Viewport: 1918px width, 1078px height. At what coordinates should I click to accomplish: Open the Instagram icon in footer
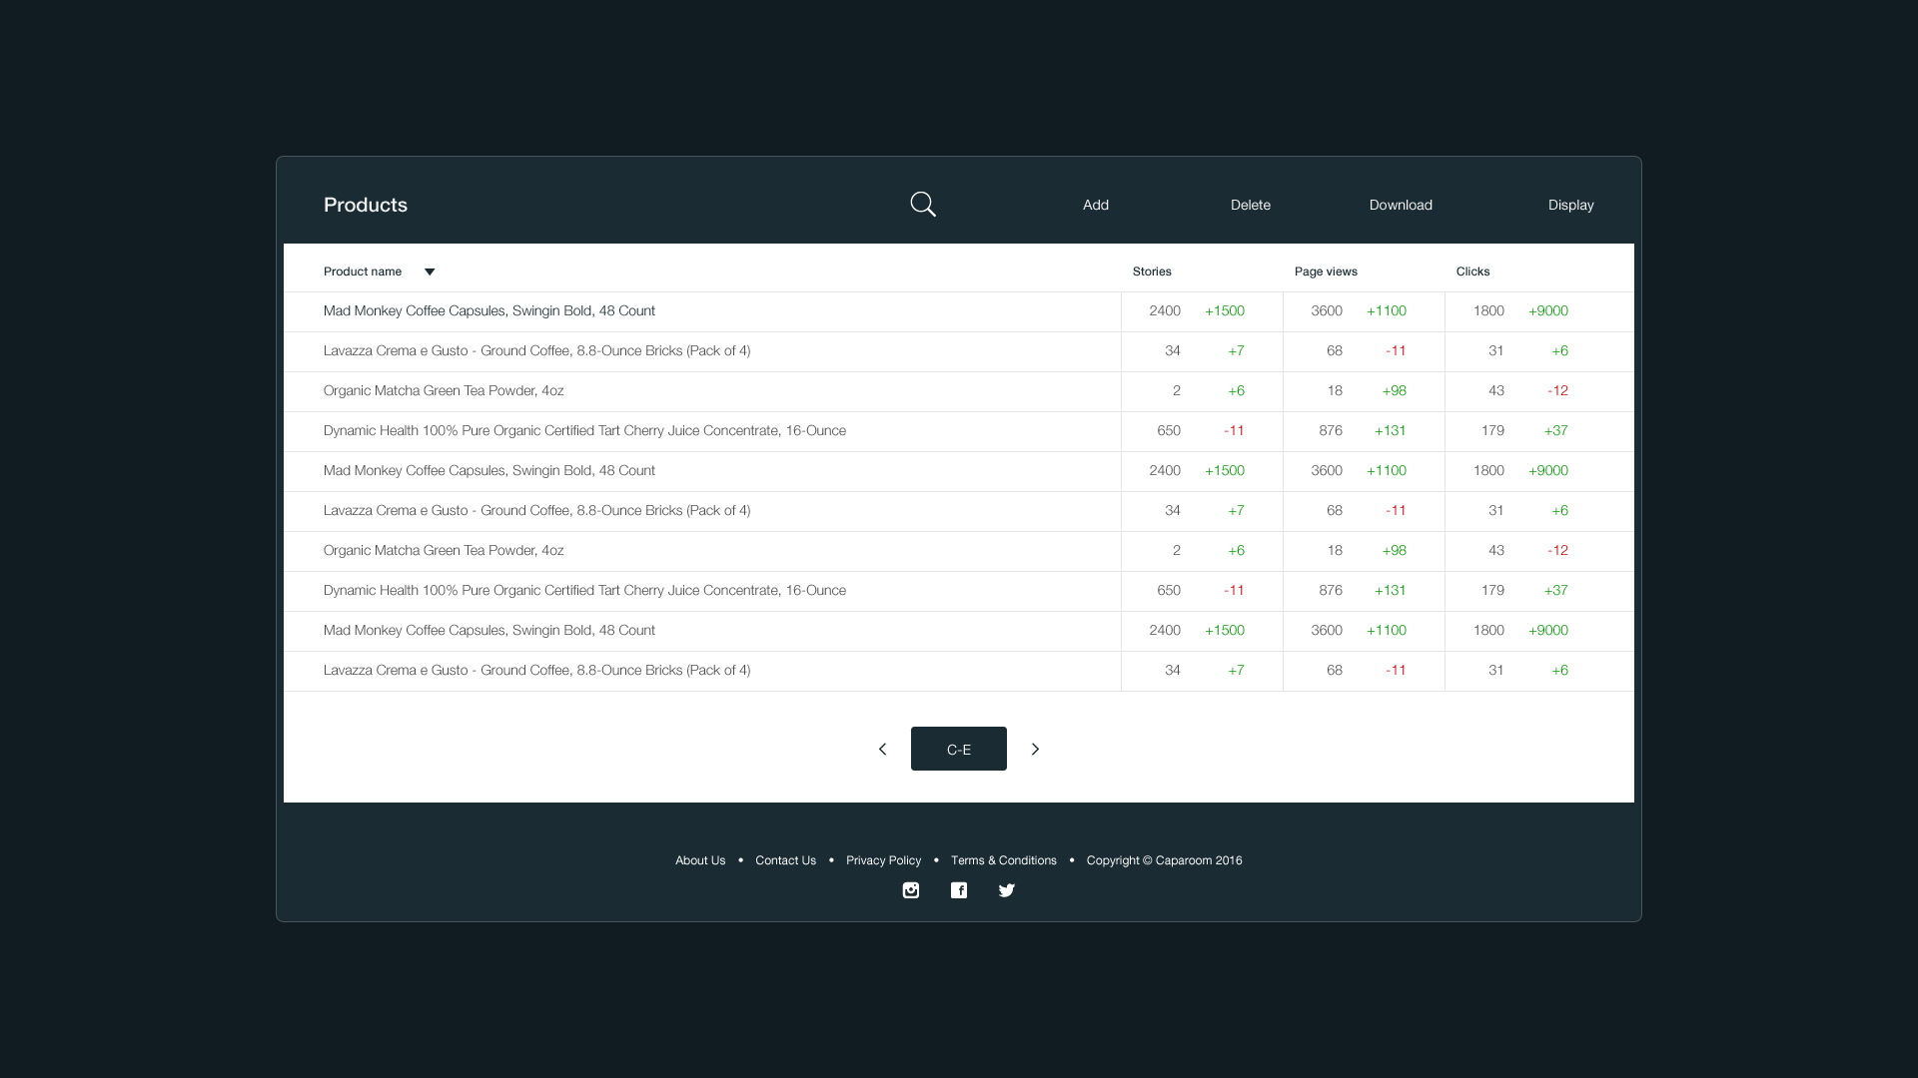click(x=911, y=890)
